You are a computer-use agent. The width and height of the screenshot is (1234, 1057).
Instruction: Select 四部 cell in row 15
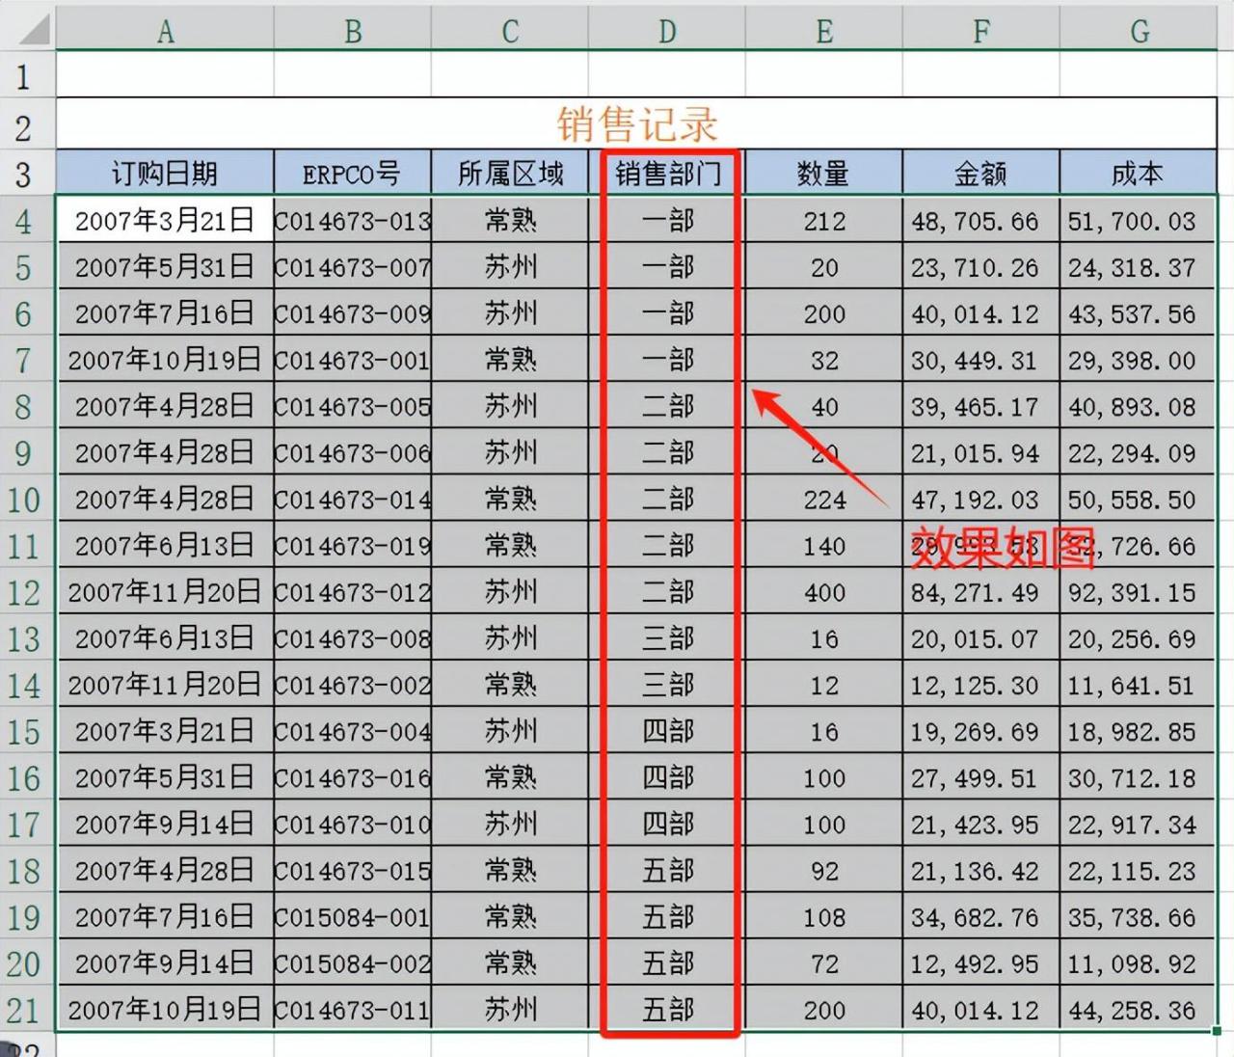667,730
